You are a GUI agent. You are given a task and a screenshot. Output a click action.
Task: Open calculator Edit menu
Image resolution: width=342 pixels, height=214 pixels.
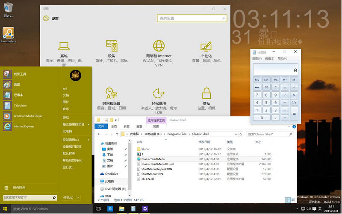[269, 59]
